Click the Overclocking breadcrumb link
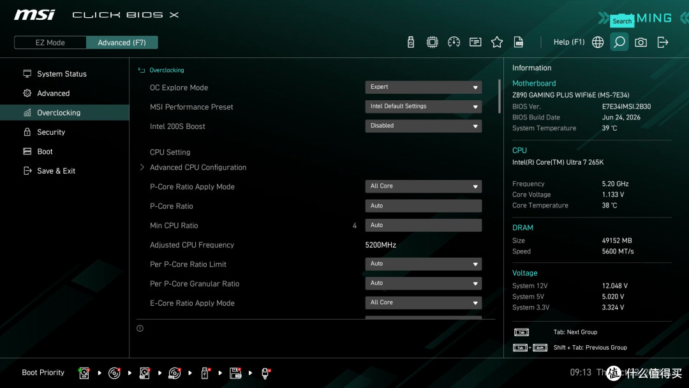This screenshot has width=689, height=388. click(x=167, y=70)
